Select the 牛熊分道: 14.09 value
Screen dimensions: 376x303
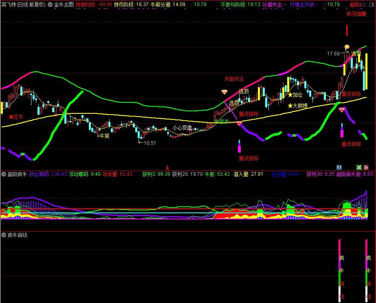pos(168,4)
